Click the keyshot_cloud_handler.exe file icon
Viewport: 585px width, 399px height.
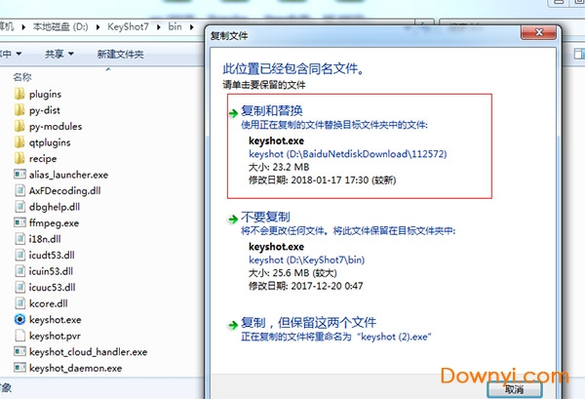pos(19,351)
